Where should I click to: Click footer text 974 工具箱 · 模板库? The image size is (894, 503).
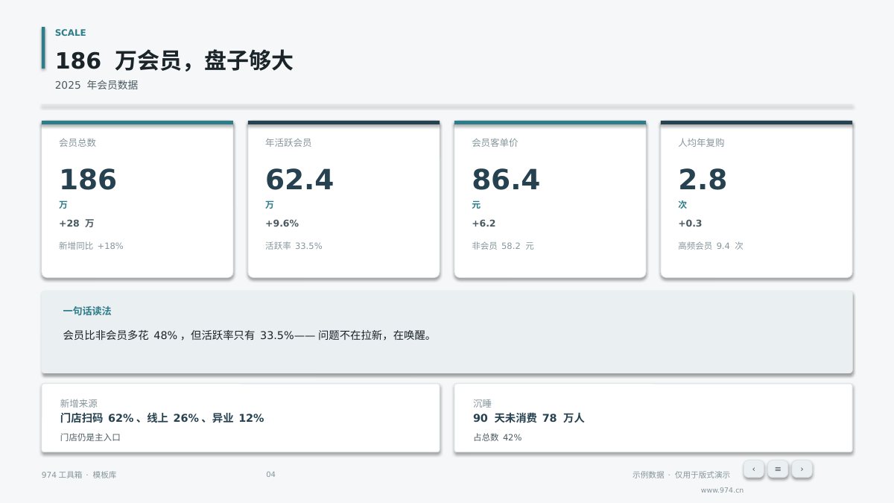coord(79,475)
